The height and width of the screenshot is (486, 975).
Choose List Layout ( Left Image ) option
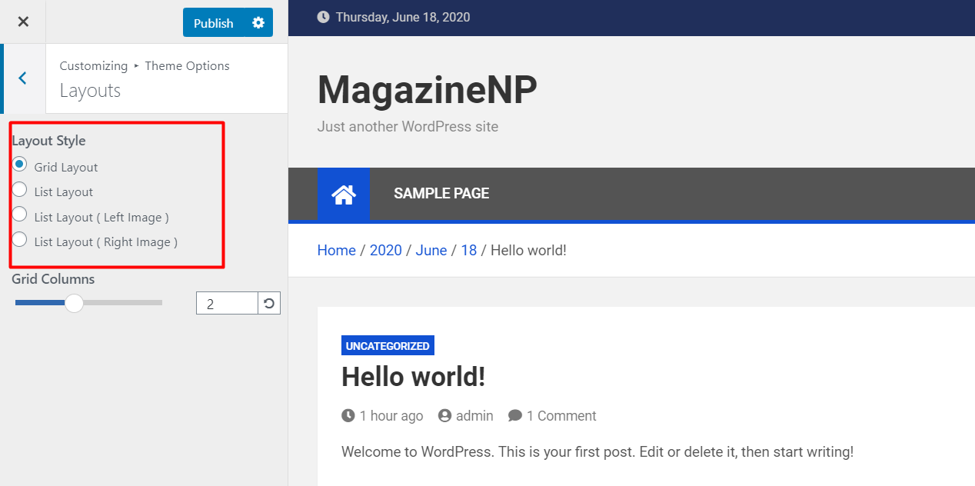(x=20, y=214)
